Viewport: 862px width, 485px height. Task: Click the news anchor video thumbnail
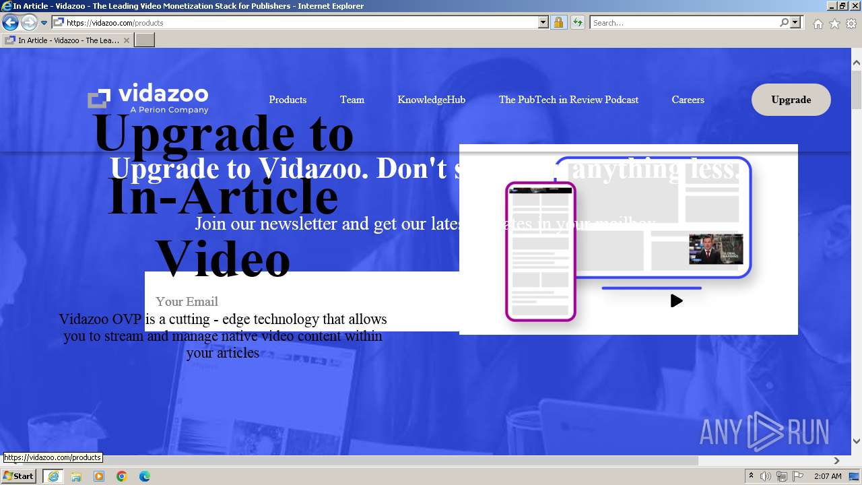click(x=716, y=249)
